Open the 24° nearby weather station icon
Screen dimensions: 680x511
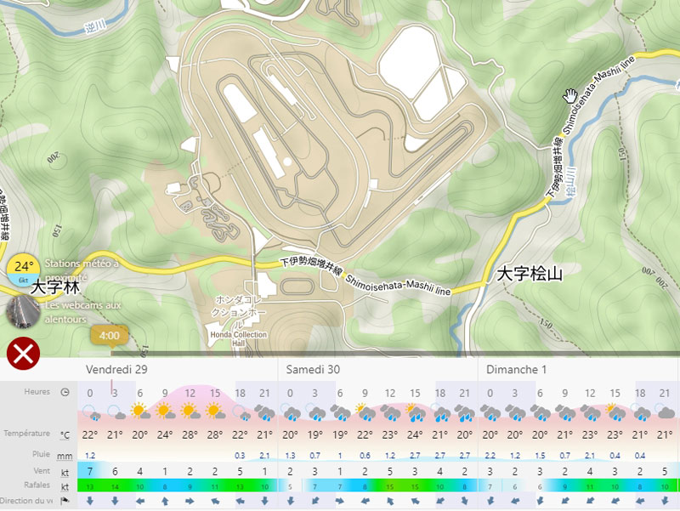point(24,269)
